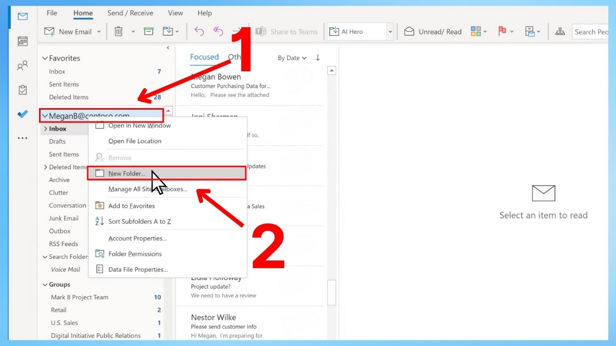Click the Unread/ Read envelope button
This screenshot has width=616, height=346.
point(433,32)
